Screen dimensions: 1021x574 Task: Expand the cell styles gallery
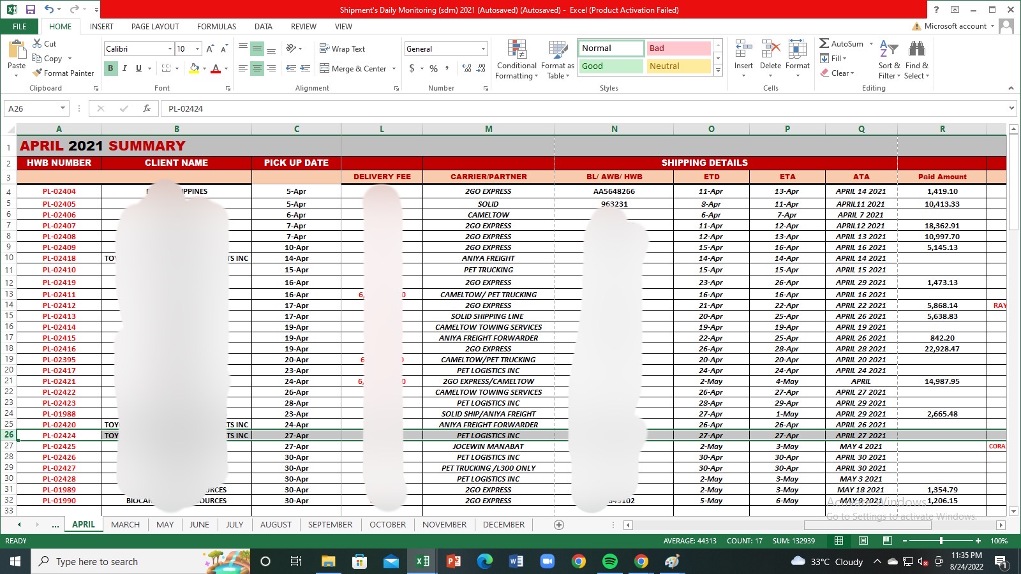click(x=718, y=71)
